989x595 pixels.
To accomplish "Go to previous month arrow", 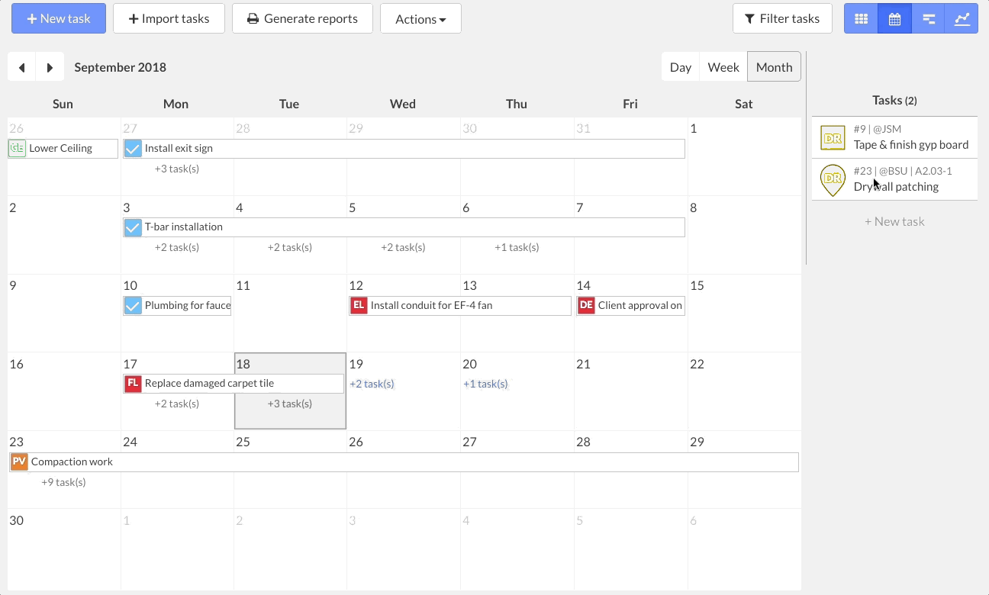I will coord(22,67).
